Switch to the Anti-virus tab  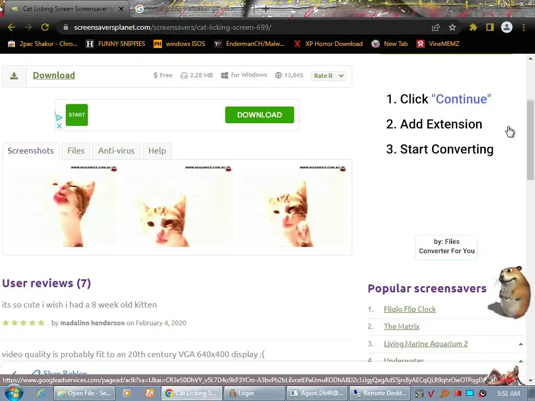click(x=116, y=151)
